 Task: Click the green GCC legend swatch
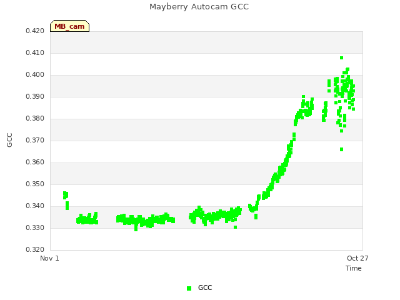coord(189,288)
